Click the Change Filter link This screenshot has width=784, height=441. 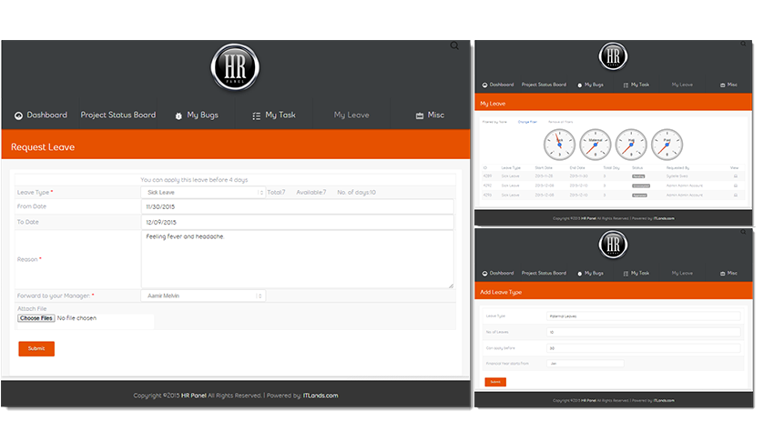click(527, 122)
